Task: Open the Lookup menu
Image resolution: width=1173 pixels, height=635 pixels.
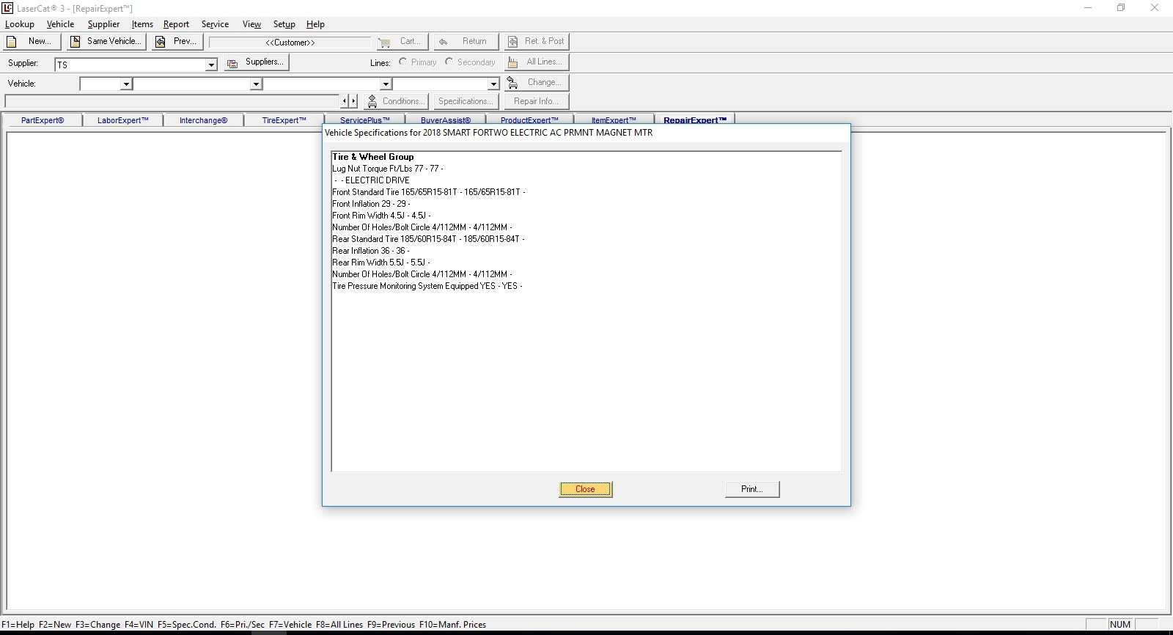Action: (20, 24)
